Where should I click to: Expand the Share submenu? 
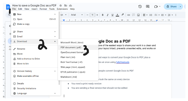pyautogui.click(x=35, y=31)
